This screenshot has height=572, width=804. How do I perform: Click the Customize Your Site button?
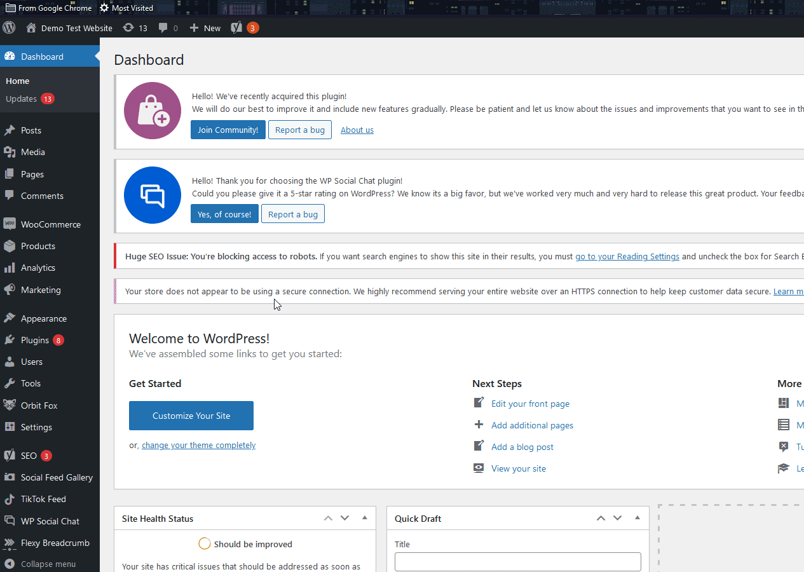(191, 416)
